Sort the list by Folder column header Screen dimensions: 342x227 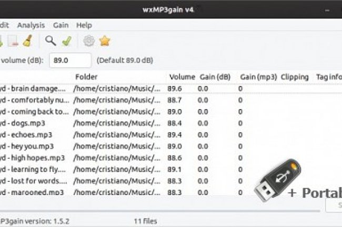[86, 77]
